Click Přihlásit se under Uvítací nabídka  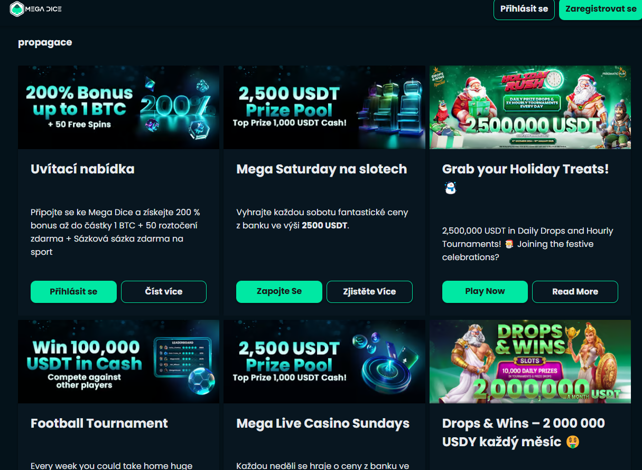tap(73, 292)
